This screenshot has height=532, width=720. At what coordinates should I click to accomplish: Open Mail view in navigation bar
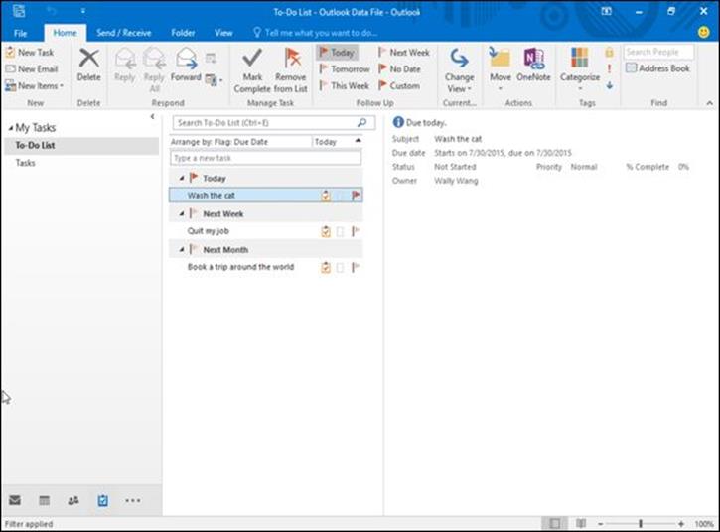tap(15, 500)
